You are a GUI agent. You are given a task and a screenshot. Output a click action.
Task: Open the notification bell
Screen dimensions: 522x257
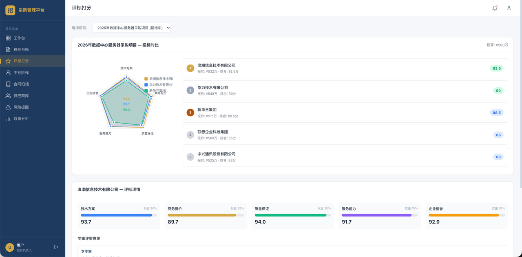coord(495,8)
